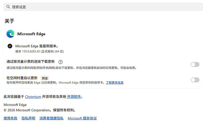Click the 关于 page heading

point(9,21)
